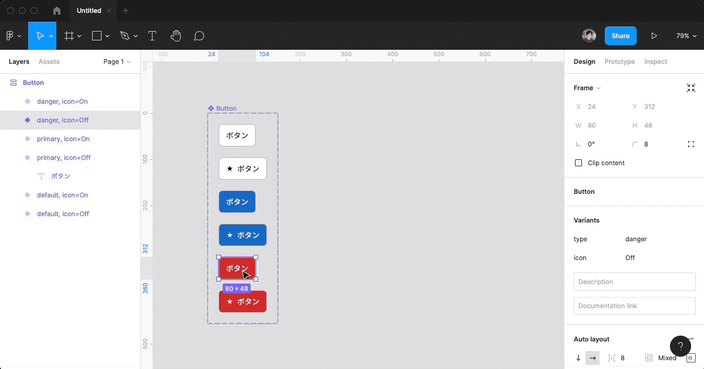Activate the Hand tool
Viewport: 704px width, 369px height.
tap(175, 36)
